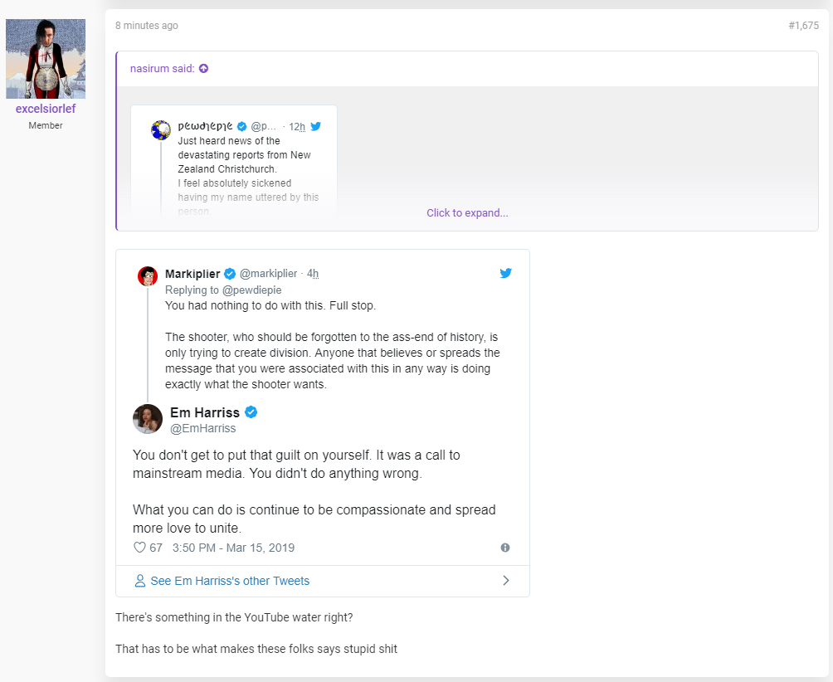Click the Twitter bird icon in Markiplier tweet

(x=505, y=273)
